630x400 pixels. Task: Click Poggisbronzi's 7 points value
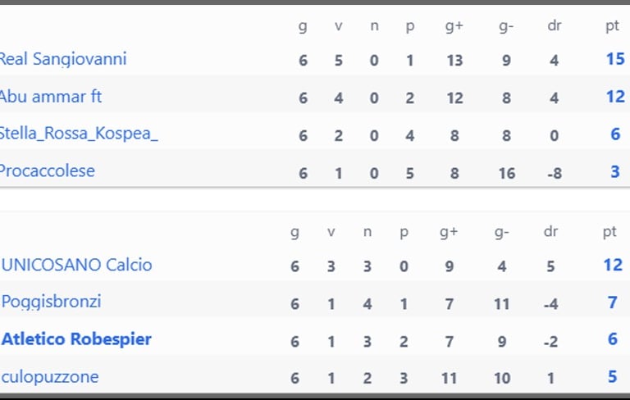[612, 302]
